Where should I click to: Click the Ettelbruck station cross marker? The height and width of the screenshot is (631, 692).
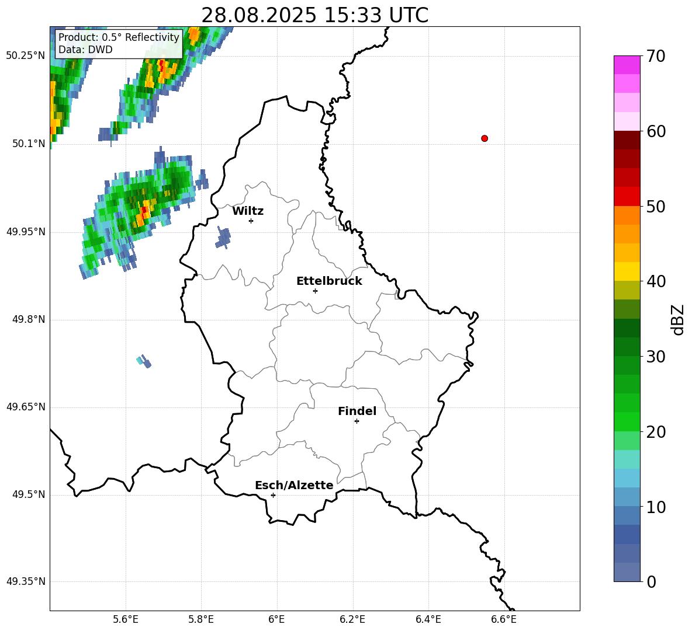click(x=315, y=291)
